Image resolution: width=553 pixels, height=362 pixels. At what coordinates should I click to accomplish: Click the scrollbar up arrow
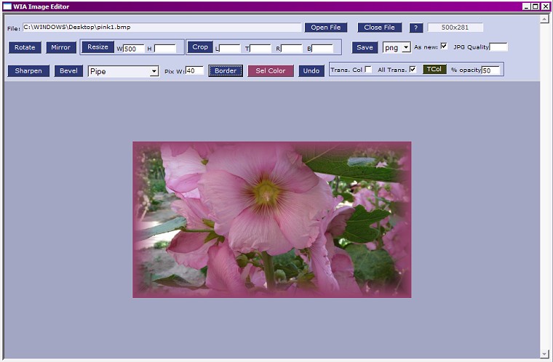point(544,19)
